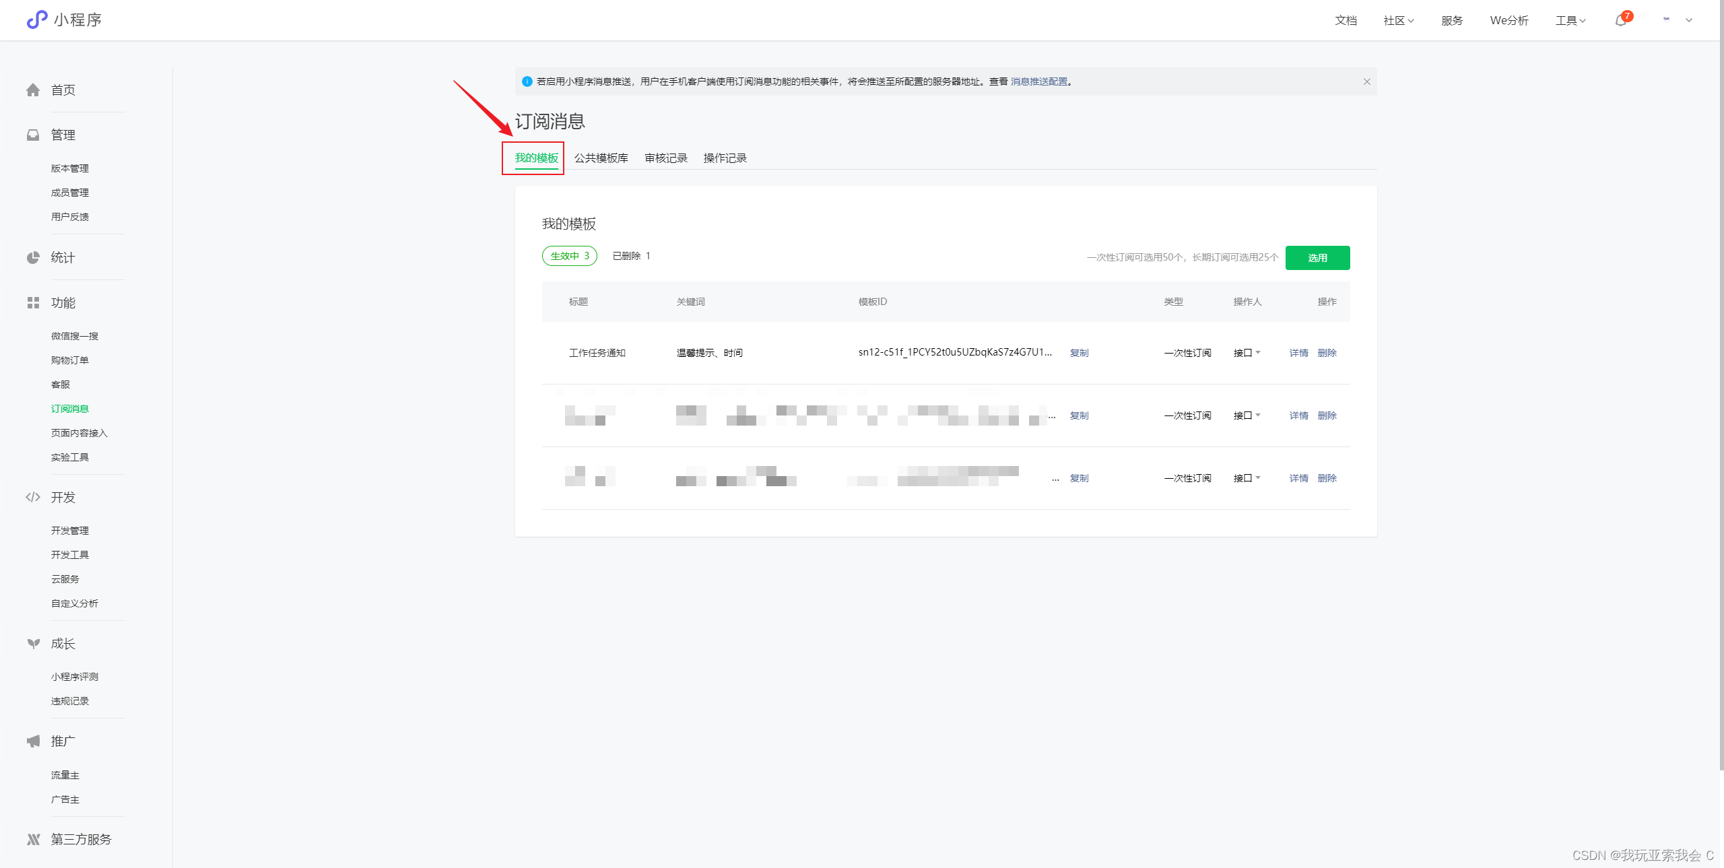
Task: Switch to the 已删除 1 filter
Action: pos(631,256)
